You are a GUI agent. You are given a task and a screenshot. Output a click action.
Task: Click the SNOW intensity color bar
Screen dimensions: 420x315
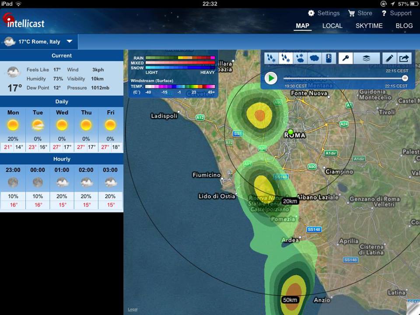(x=180, y=68)
